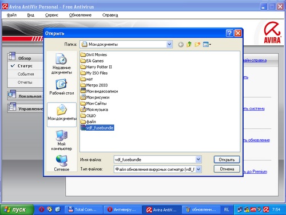Screen dimensions: 286x215
Task: Expand the Папка location dropdown
Action: [x=169, y=45]
